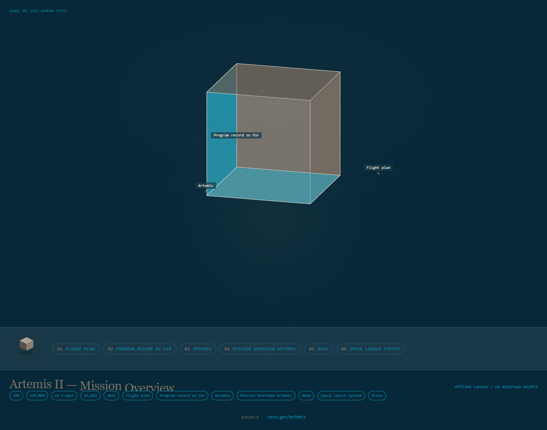The image size is (547, 430).
Task: Click the '2022' tag pill
Action: tap(111, 396)
